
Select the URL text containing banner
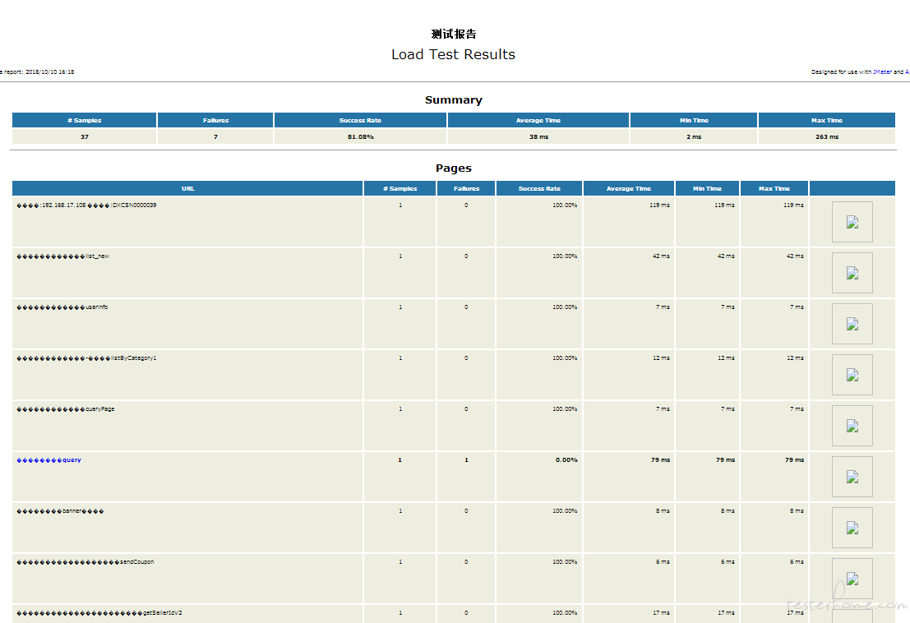[x=60, y=511]
